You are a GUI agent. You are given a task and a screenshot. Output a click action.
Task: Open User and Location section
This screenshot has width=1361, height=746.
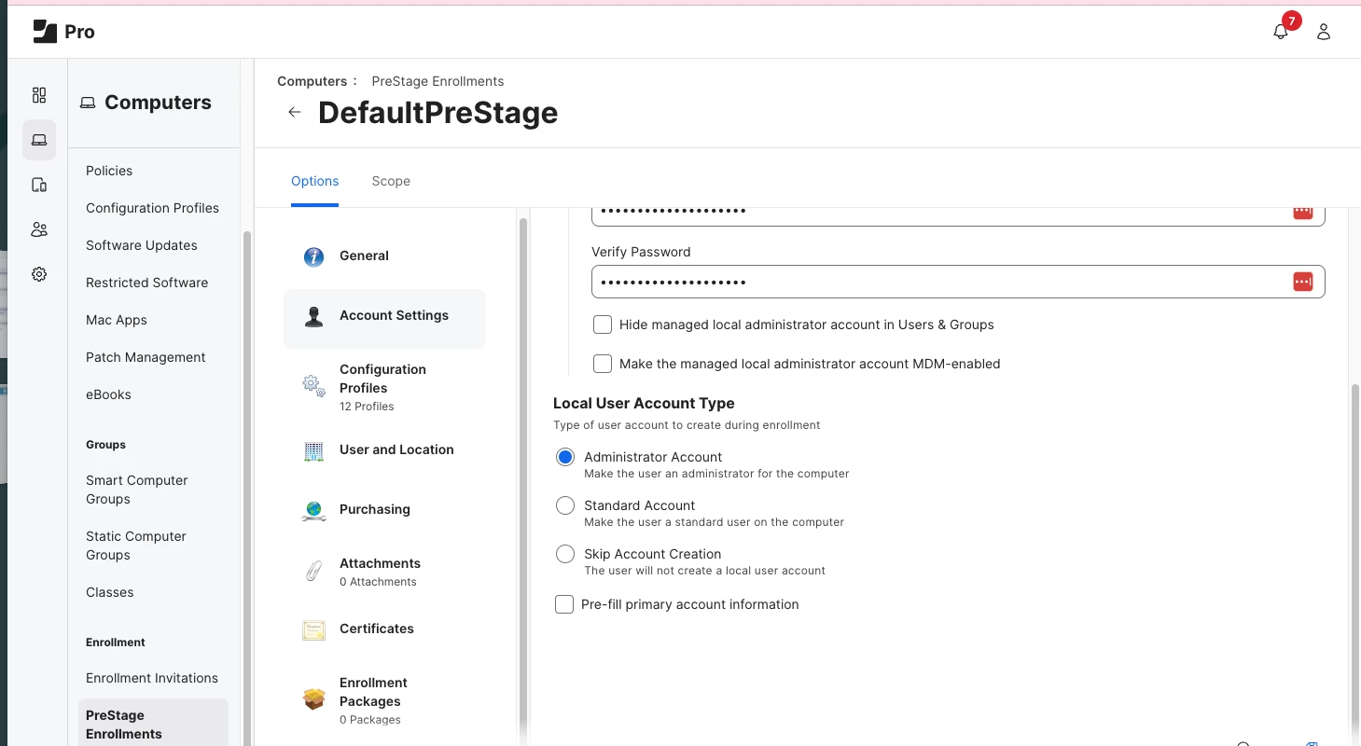coord(384,449)
